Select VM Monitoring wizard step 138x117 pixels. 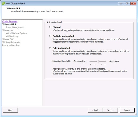click(x=12, y=36)
